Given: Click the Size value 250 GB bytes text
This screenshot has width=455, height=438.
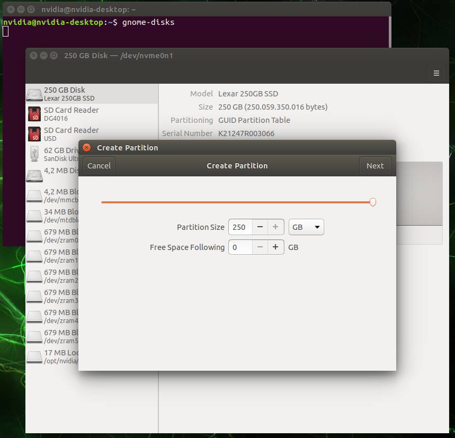Looking at the screenshot, I should point(273,107).
